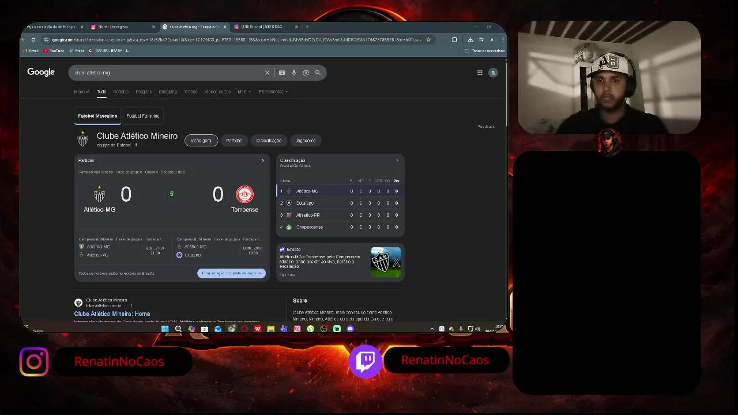Click the Tombense team crest

244,194
